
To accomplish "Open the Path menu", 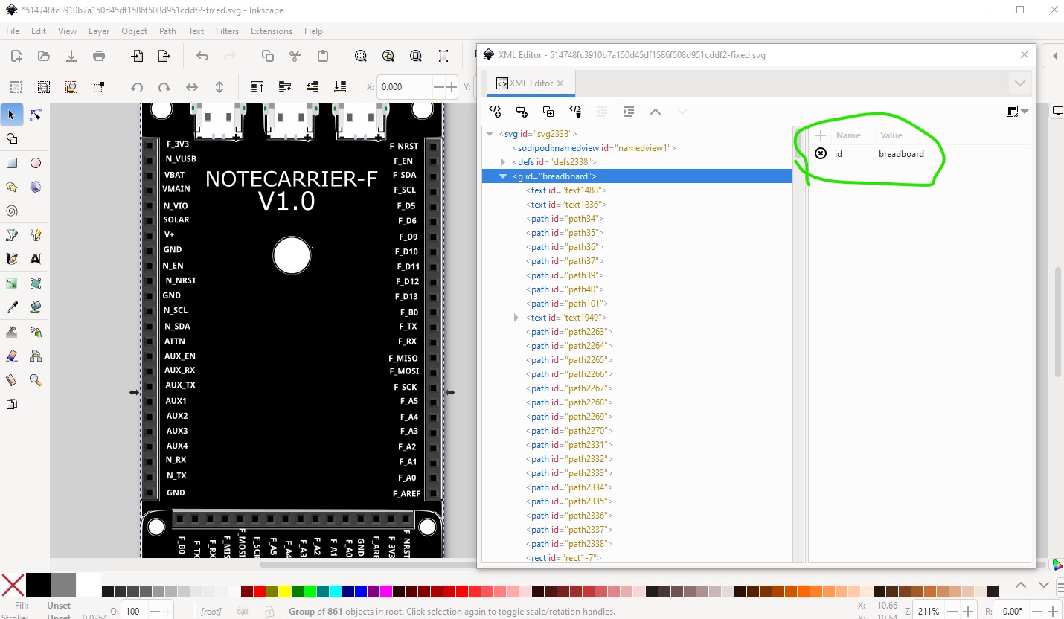I will point(167,31).
